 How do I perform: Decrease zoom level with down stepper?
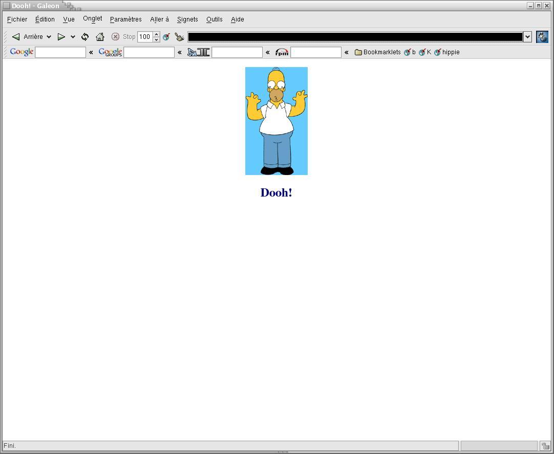(x=157, y=39)
